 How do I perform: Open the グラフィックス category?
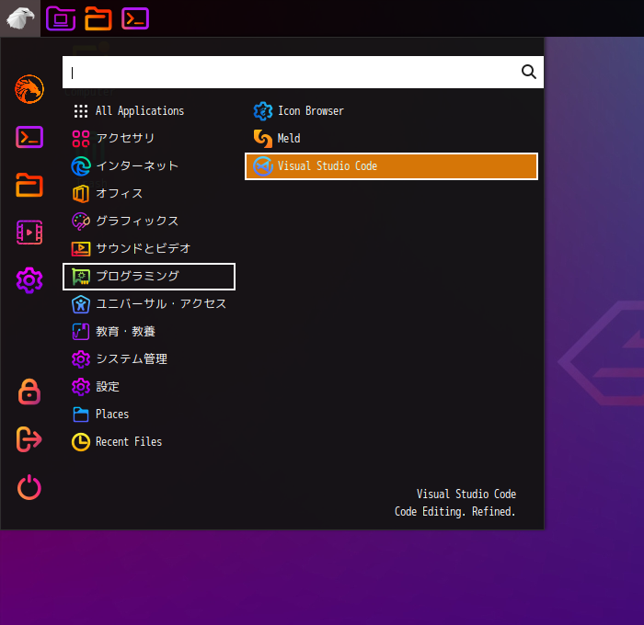click(x=149, y=222)
